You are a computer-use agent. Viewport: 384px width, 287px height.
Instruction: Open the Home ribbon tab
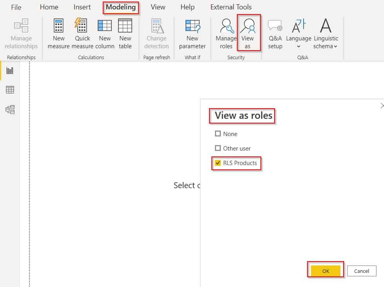pyautogui.click(x=49, y=7)
